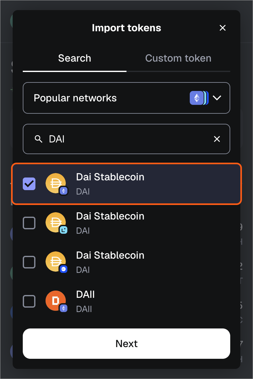Close the Import tokens dialog
This screenshot has width=253, height=379.
(223, 28)
